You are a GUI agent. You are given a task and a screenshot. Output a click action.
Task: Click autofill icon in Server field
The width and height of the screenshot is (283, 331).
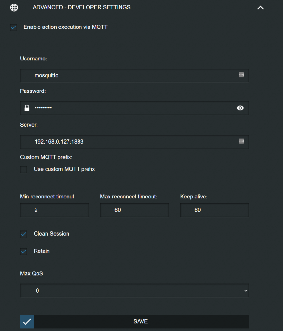click(x=241, y=141)
